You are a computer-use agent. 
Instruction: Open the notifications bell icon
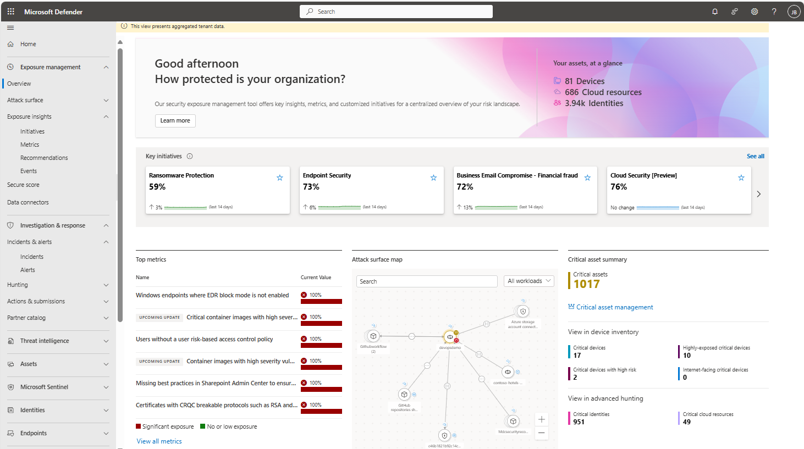tap(715, 12)
